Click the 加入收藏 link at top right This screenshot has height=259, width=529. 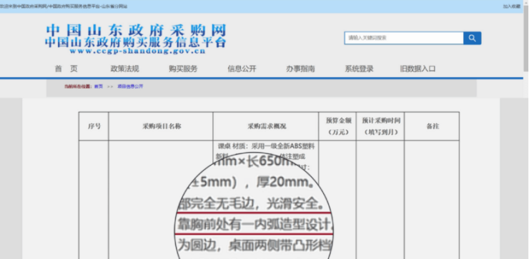click(x=512, y=6)
